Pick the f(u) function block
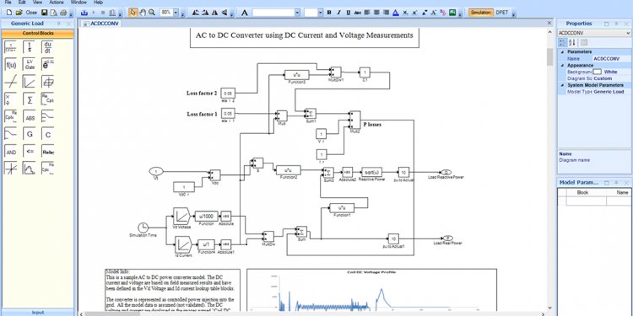The image size is (633, 316). (x=10, y=65)
